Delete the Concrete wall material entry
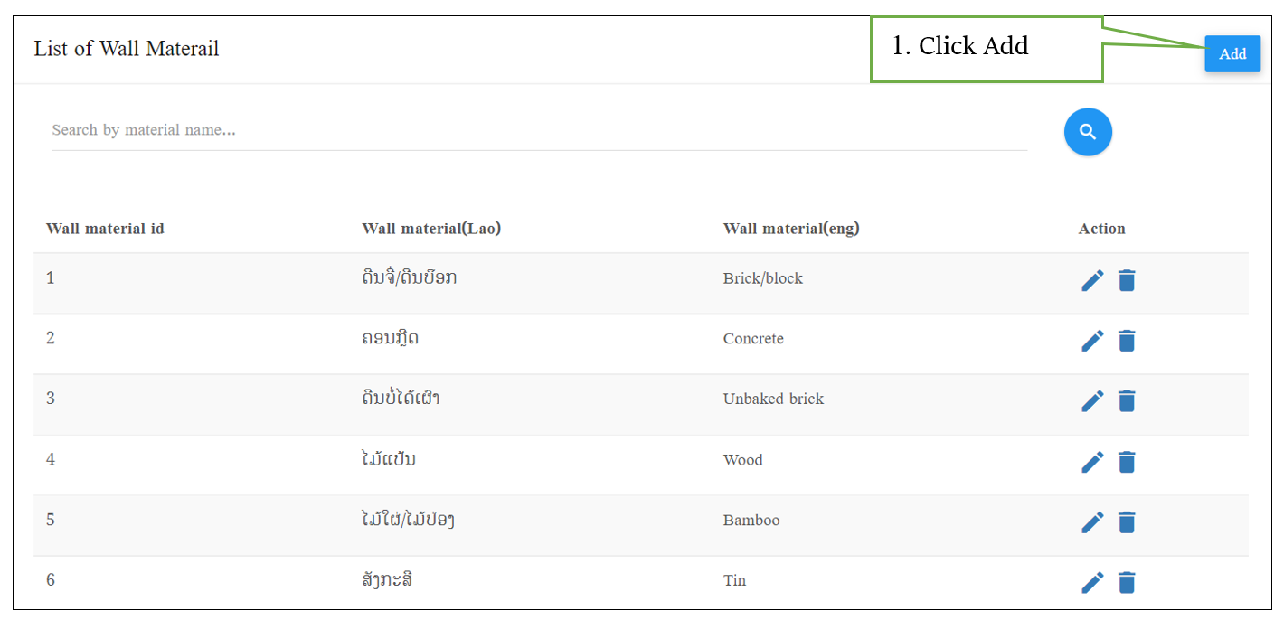1284x620 pixels. click(x=1127, y=341)
